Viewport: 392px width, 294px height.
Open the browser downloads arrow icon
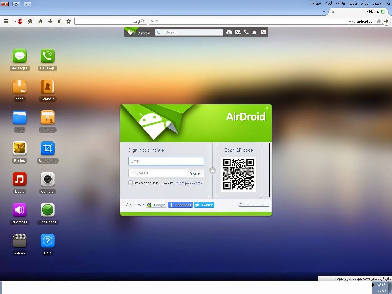[50, 21]
